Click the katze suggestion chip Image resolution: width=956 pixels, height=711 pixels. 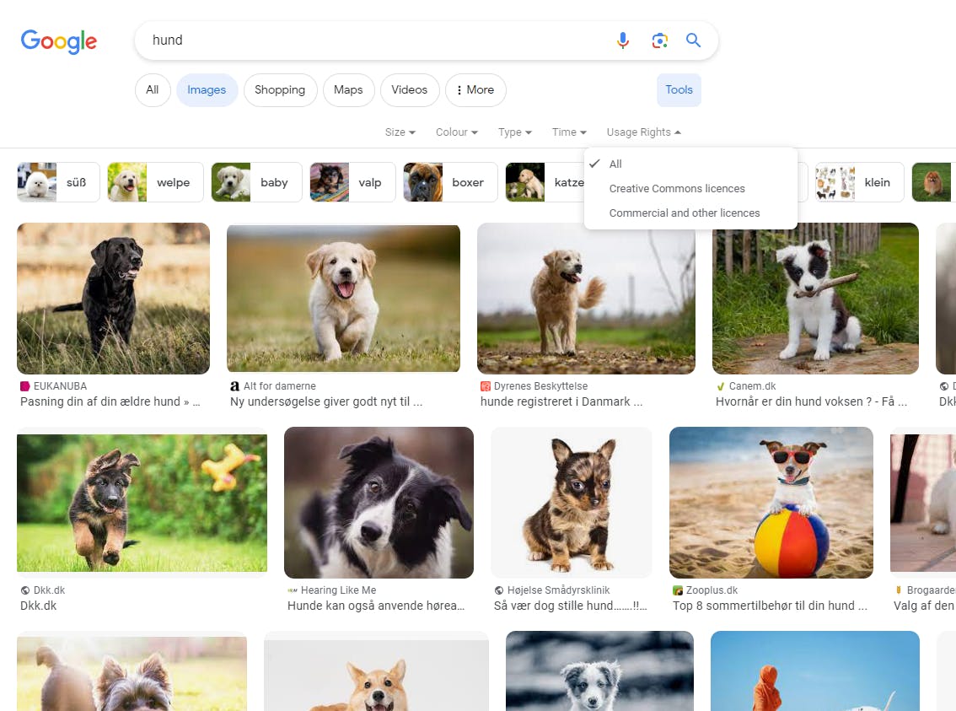coord(545,181)
